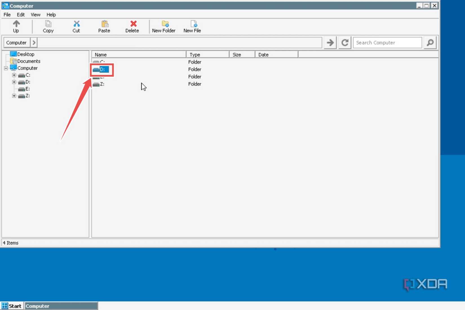This screenshot has width=465, height=310.
Task: Select C: drive in file list
Action: coord(102,62)
